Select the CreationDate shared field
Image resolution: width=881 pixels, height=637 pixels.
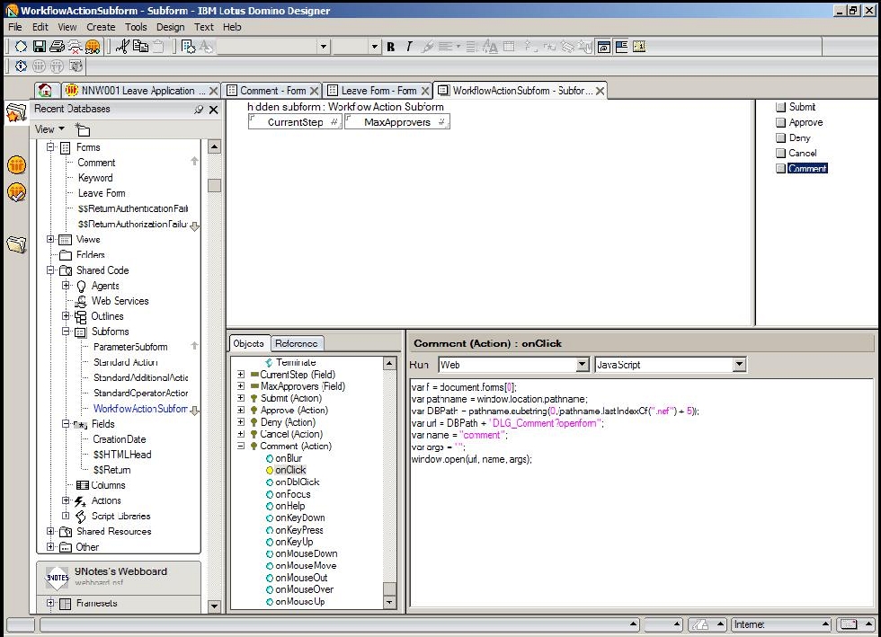pyautogui.click(x=119, y=439)
